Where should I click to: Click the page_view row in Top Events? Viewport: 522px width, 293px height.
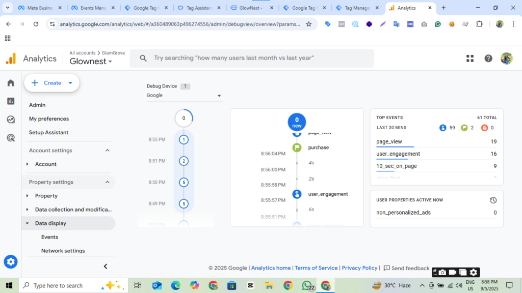[x=436, y=142]
